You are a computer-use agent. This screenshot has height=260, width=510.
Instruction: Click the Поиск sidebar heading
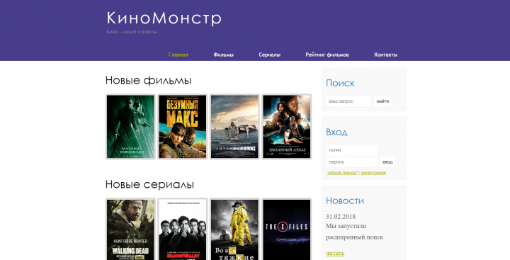coord(340,83)
